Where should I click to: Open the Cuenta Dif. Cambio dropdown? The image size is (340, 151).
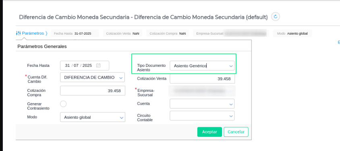click(121, 78)
